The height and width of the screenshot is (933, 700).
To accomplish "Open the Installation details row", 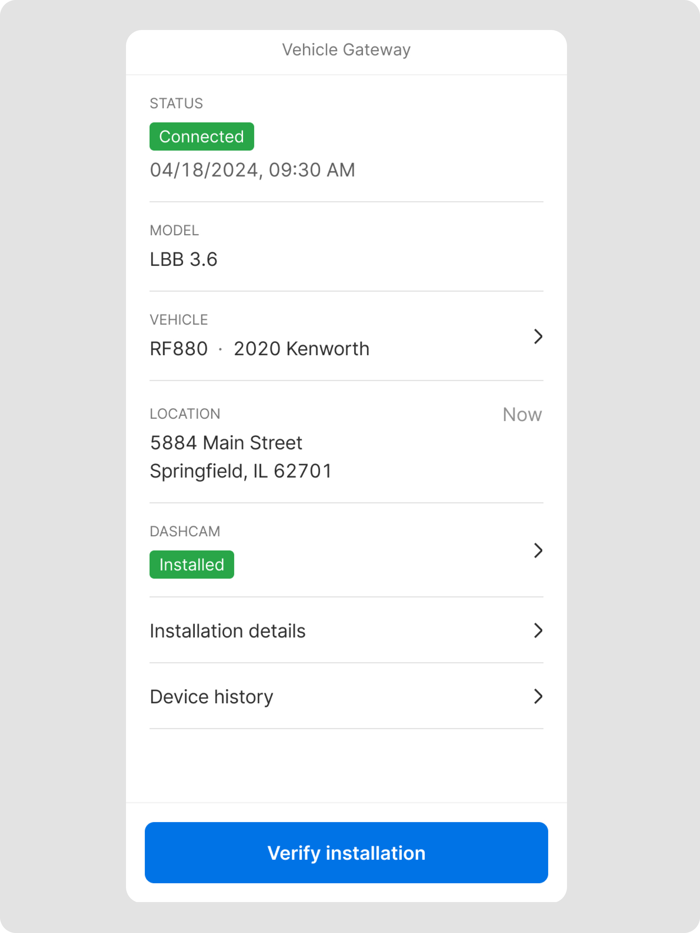I will (228, 631).
